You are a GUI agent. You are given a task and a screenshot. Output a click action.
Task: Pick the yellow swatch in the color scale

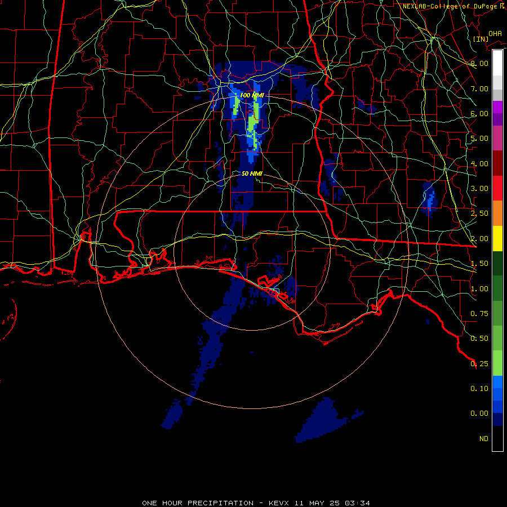pos(497,238)
